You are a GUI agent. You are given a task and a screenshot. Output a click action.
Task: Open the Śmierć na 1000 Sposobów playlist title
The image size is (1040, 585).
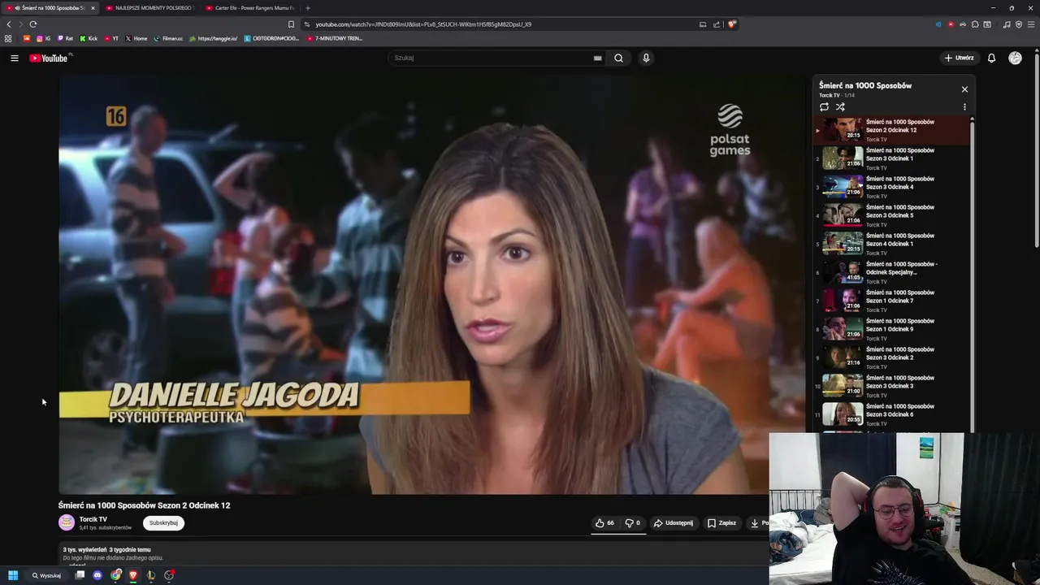(x=864, y=85)
